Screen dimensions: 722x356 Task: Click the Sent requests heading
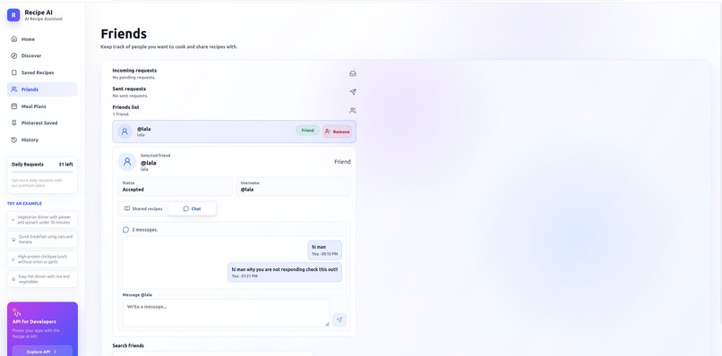[x=129, y=89]
